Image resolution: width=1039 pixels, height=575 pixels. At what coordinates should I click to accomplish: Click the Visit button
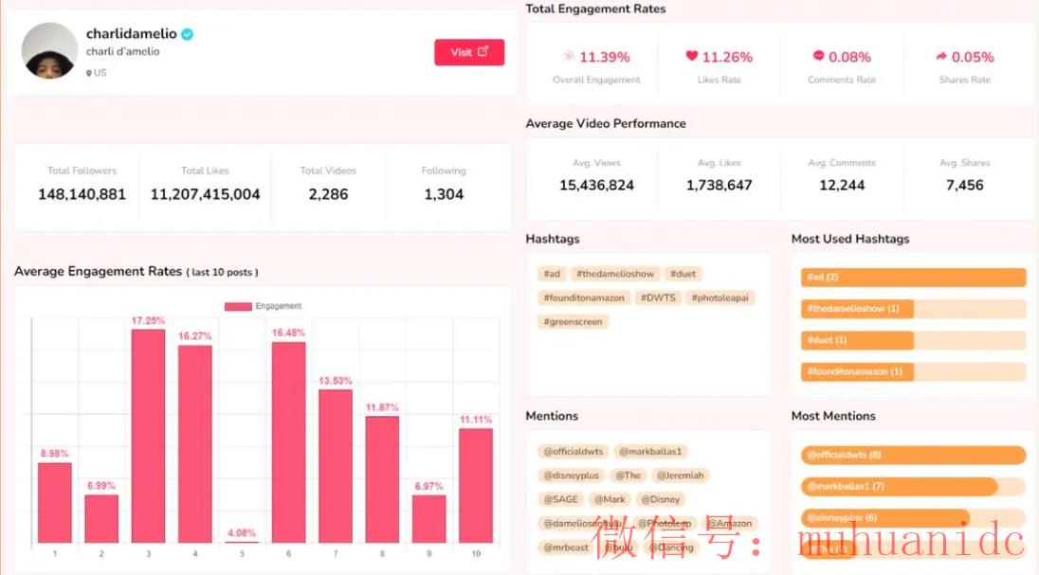coord(469,52)
